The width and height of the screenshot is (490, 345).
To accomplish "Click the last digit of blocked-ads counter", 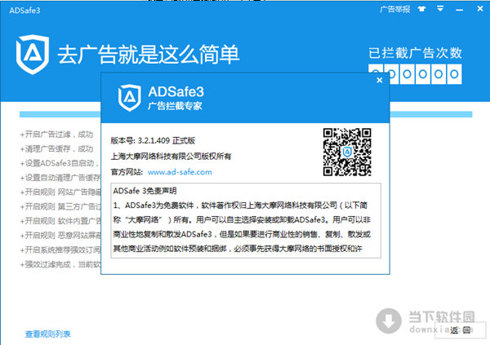I will [454, 74].
